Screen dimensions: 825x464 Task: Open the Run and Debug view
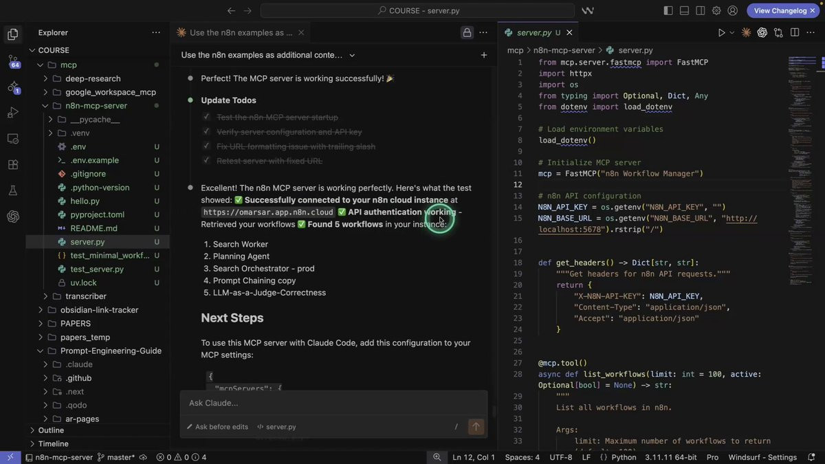(x=12, y=113)
